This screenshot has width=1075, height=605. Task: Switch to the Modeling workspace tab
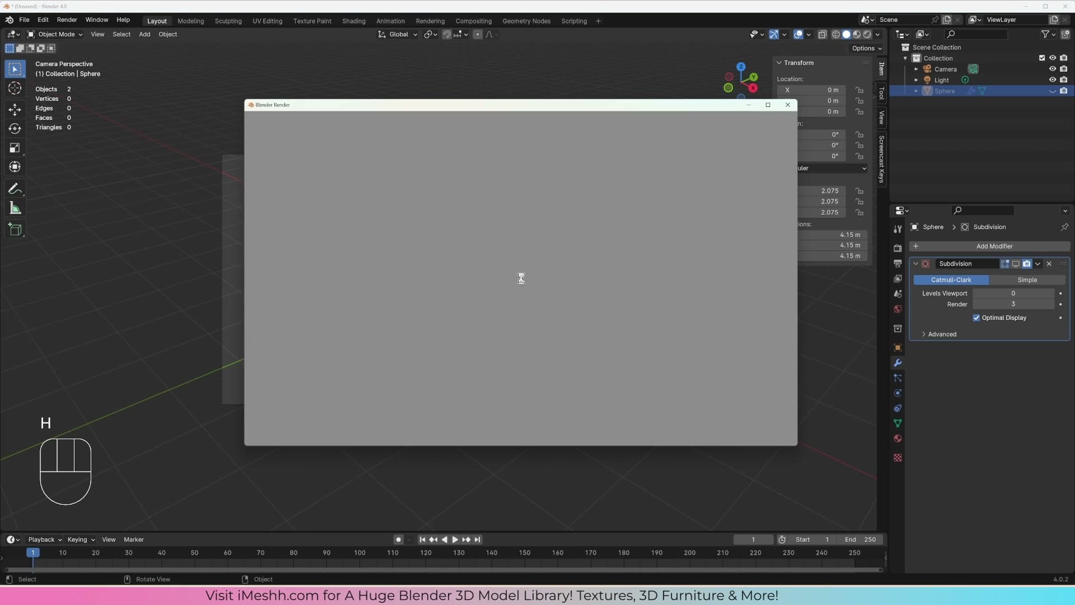click(190, 21)
